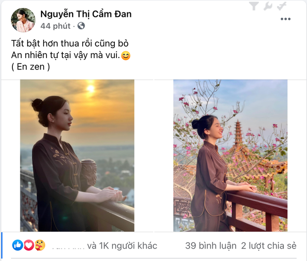The height and width of the screenshot is (261, 307).
Task: Click the red heart Love reaction icon
Action: click(x=29, y=245)
